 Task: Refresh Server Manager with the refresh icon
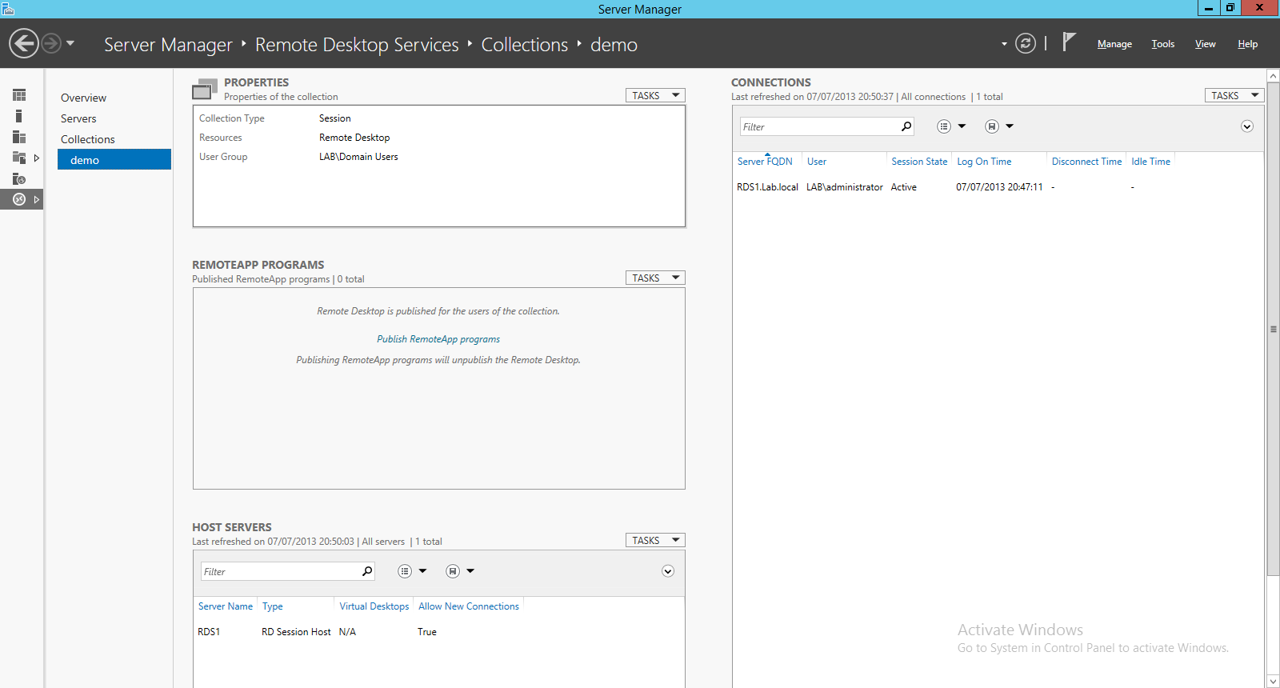point(1026,43)
